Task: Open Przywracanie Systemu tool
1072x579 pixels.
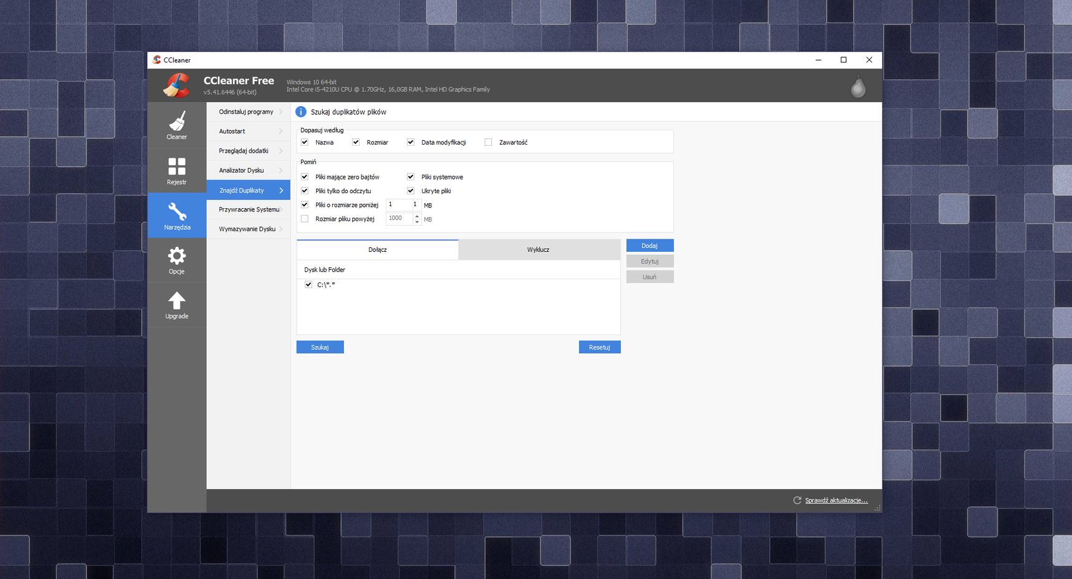Action: pyautogui.click(x=249, y=209)
